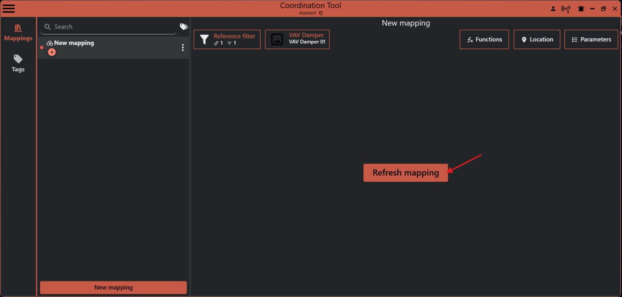Click the Parameters list icon

(x=574, y=39)
